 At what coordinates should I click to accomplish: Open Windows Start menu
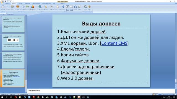pyautogui.click(x=2, y=97)
